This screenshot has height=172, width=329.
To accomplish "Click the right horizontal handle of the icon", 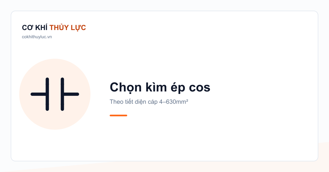I will (71, 94).
